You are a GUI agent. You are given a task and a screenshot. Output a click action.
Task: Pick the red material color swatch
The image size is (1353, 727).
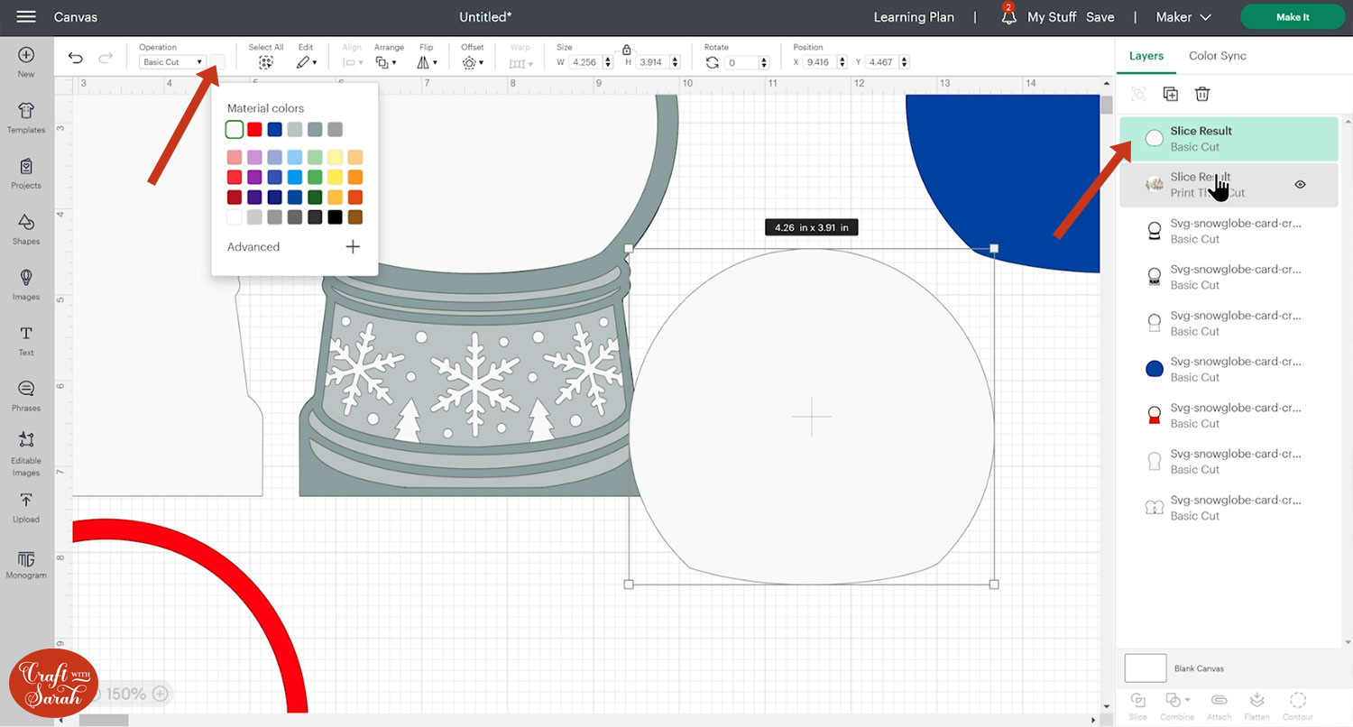tap(254, 130)
